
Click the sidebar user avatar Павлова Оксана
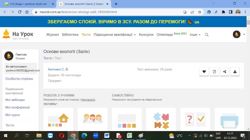[9, 56]
